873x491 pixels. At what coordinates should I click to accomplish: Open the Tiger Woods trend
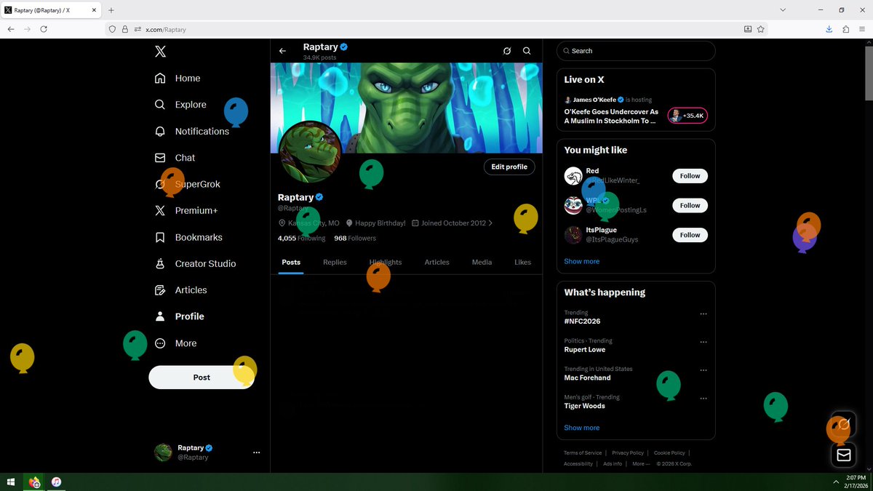pos(584,406)
